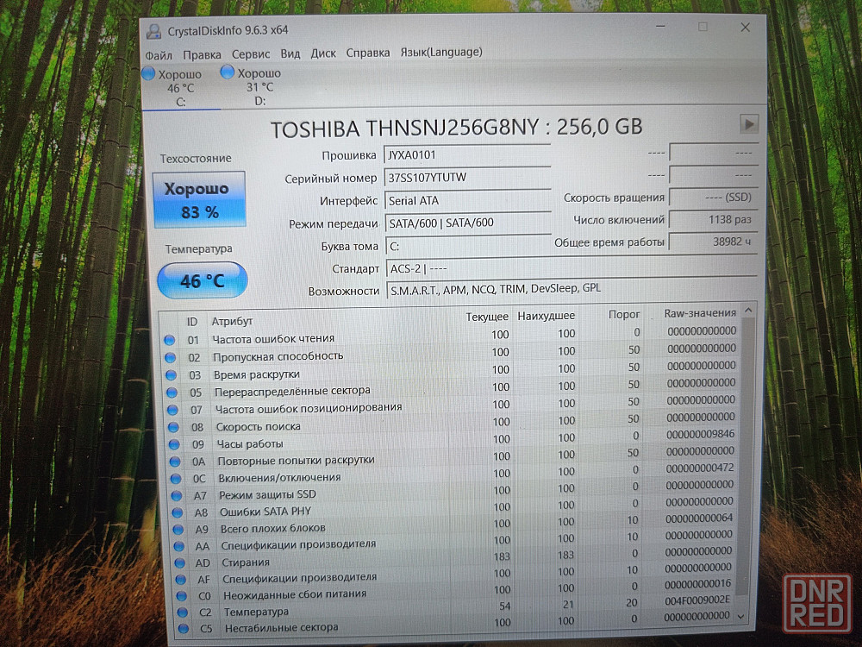Click the status icon for attribute C5
This screenshot has width=862, height=647.
(x=183, y=628)
